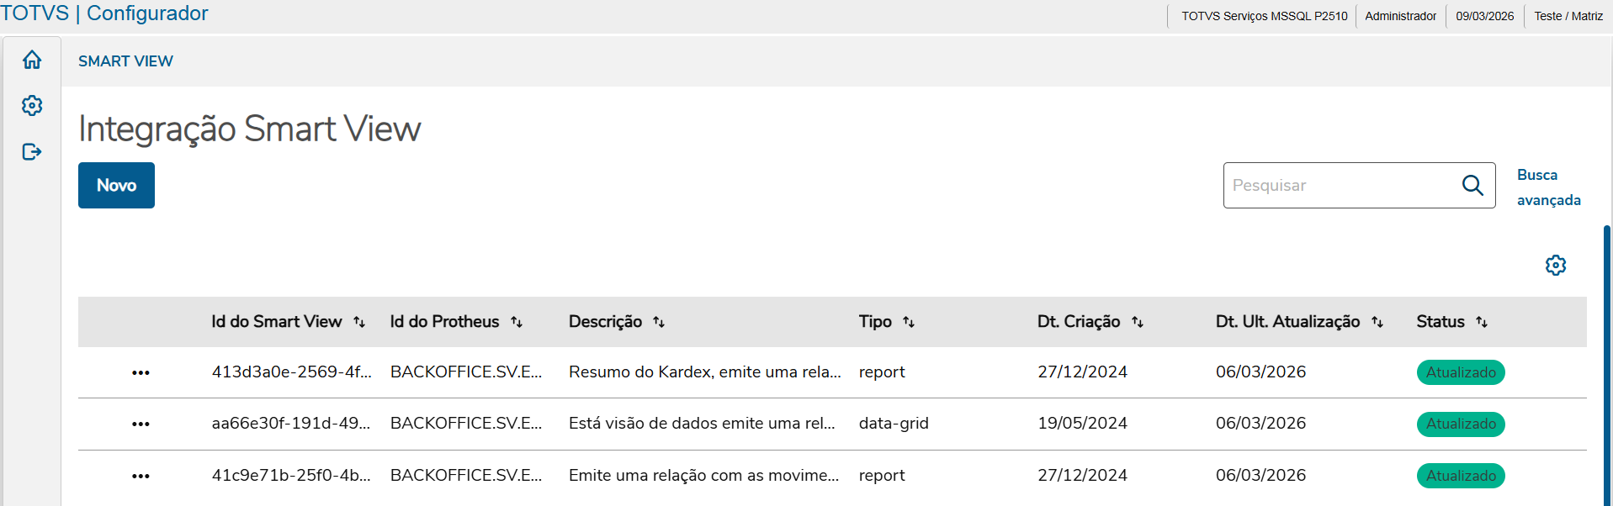Click the data-grid type cell
This screenshot has width=1613, height=506.
click(894, 423)
